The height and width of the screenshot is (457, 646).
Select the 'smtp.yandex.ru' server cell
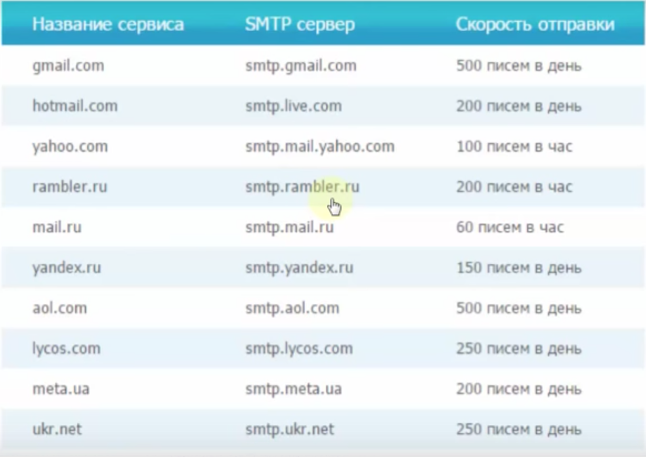click(x=299, y=268)
